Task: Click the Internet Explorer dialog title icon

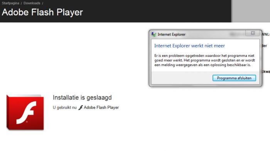Action: pos(154,34)
